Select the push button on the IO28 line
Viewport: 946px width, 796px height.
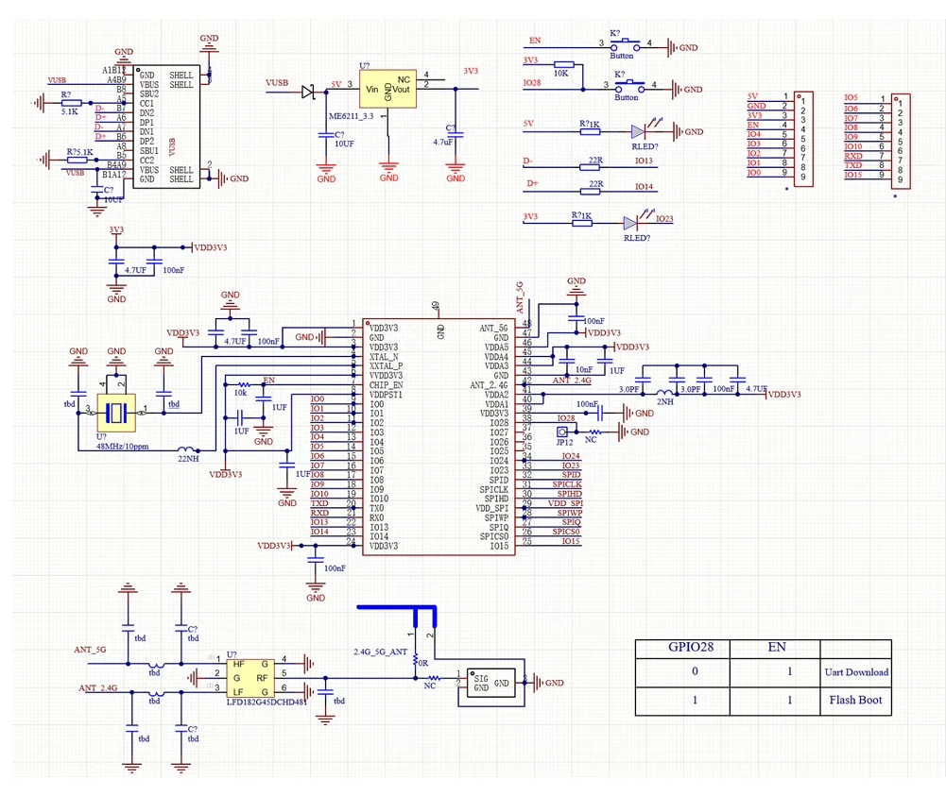[627, 86]
